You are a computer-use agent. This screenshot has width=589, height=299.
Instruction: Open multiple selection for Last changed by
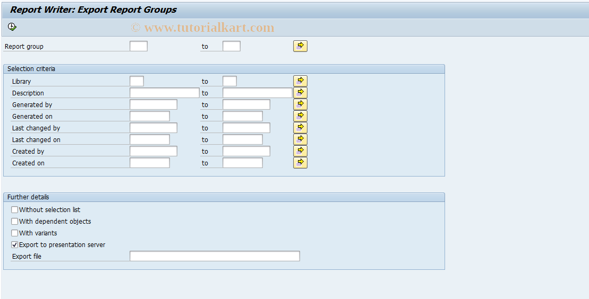coord(300,128)
